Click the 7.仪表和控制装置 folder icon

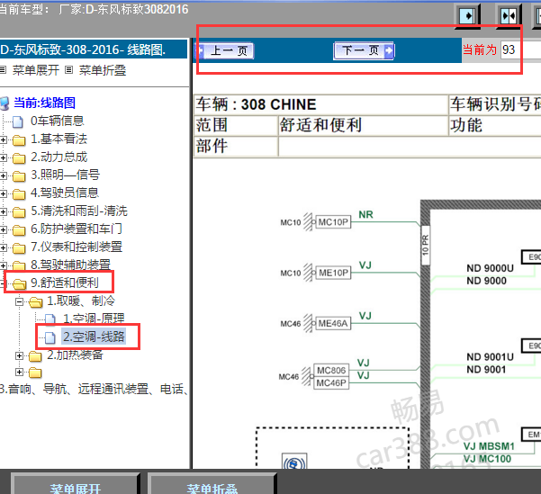point(19,247)
